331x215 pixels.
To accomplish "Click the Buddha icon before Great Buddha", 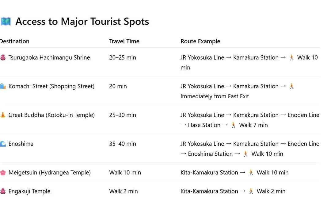I will pyautogui.click(x=3, y=115).
